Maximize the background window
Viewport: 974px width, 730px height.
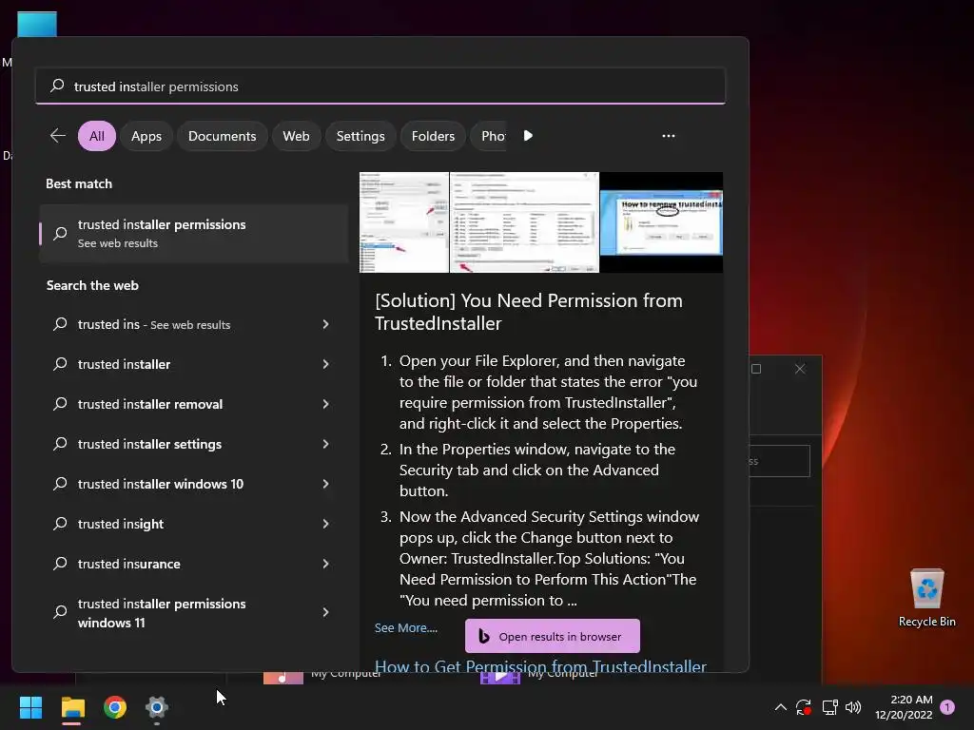[756, 369]
